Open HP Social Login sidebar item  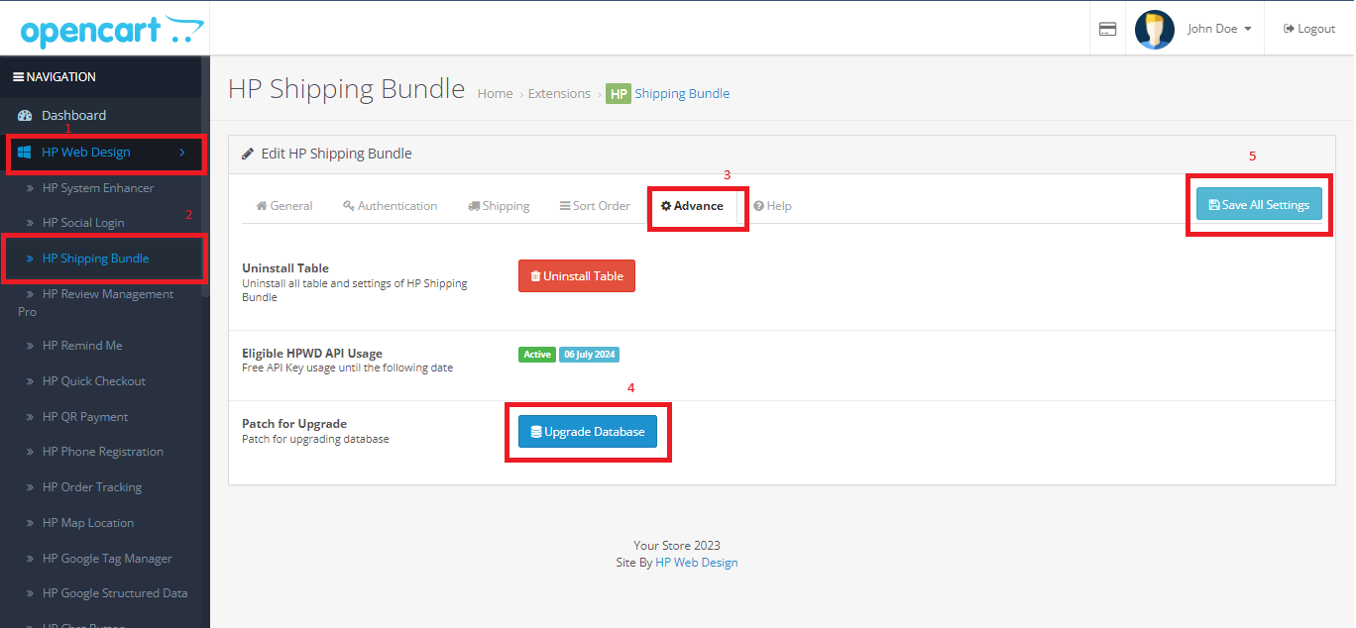[82, 223]
